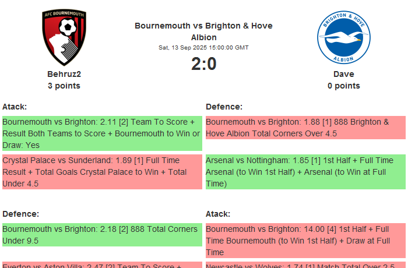Viewport: 408px width, 268px height.
Task: Click the lower-right "Atack:" heading
Action: (x=218, y=214)
